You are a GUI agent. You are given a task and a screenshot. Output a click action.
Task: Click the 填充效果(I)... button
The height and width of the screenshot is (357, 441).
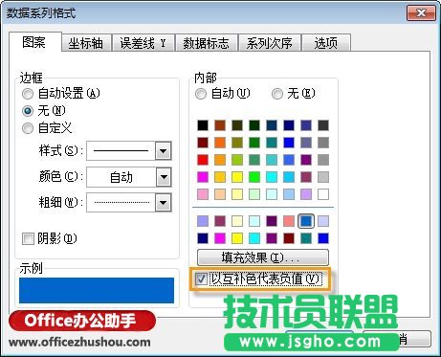coord(263,257)
